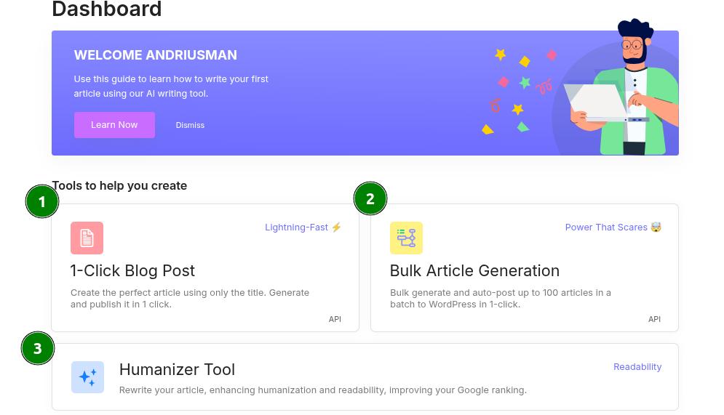Open the Humanizer Tool title
Screen dimensions: 724x415
click(178, 369)
